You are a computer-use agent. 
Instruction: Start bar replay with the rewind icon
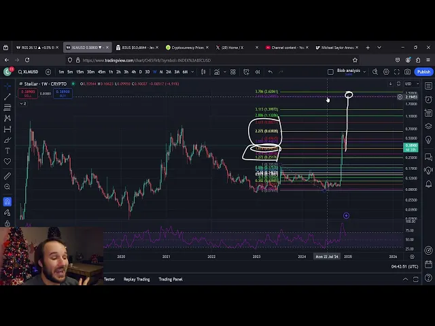coord(258,72)
